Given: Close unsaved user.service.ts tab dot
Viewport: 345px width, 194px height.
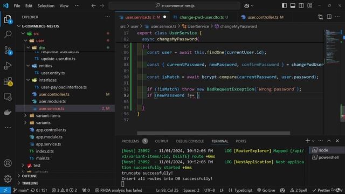Looking at the screenshot, I should point(164,17).
